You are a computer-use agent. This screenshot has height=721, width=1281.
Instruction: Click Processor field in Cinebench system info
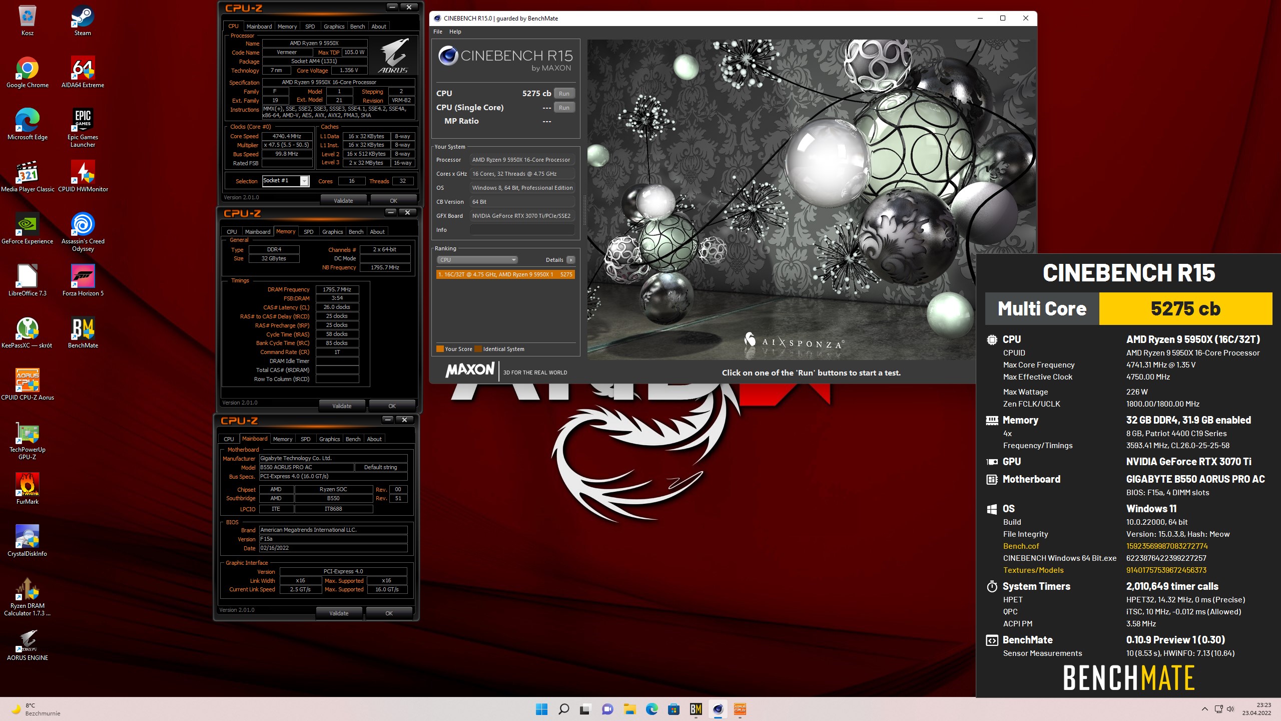pyautogui.click(x=522, y=160)
